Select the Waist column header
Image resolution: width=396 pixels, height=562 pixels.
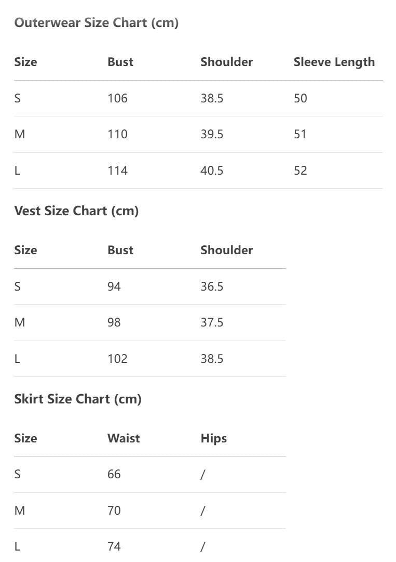[x=124, y=438]
